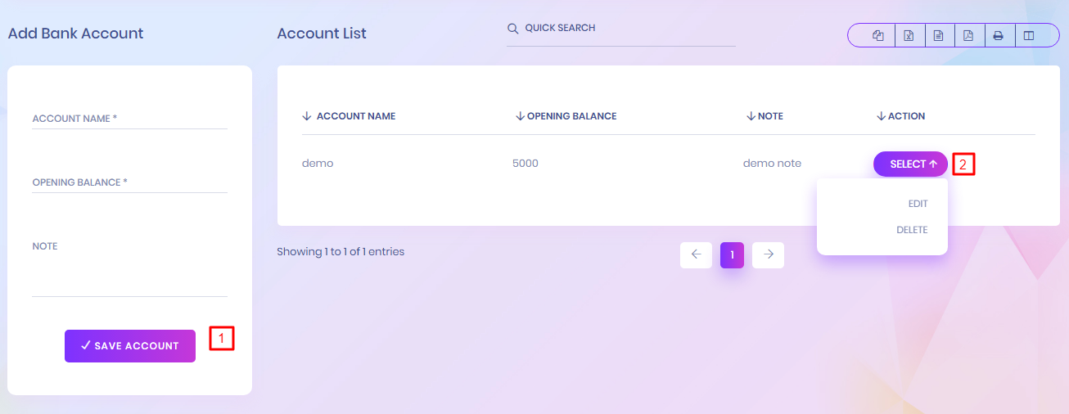This screenshot has width=1069, height=414.
Task: Click the Note text area
Action: point(129,274)
